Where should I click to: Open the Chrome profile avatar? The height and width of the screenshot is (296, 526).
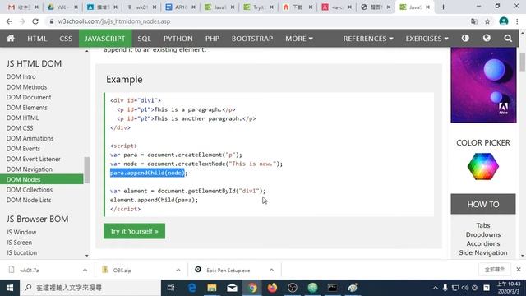[504, 21]
